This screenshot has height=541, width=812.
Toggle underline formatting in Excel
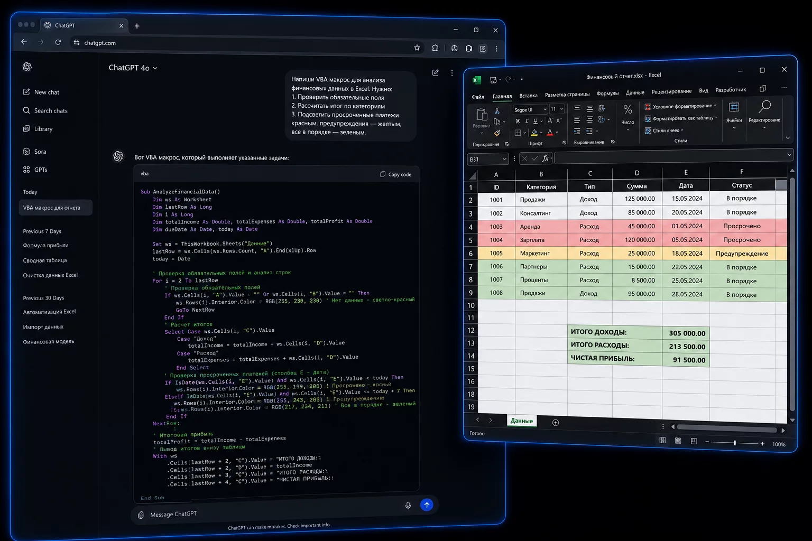coord(535,121)
